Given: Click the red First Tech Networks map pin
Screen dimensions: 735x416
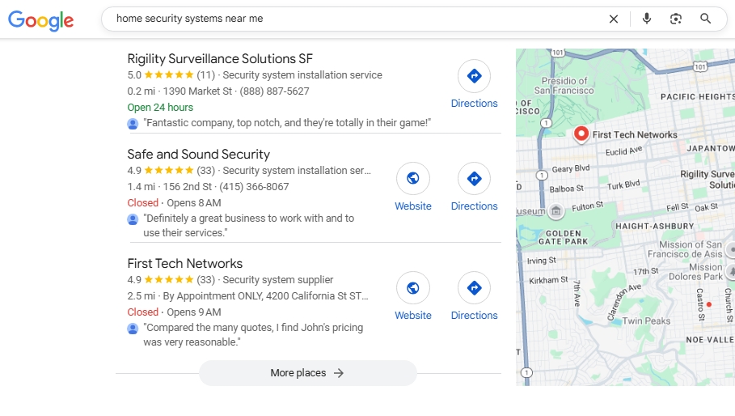Looking at the screenshot, I should [x=581, y=134].
